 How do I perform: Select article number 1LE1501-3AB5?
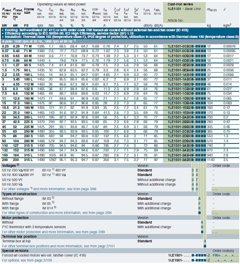point(179,160)
